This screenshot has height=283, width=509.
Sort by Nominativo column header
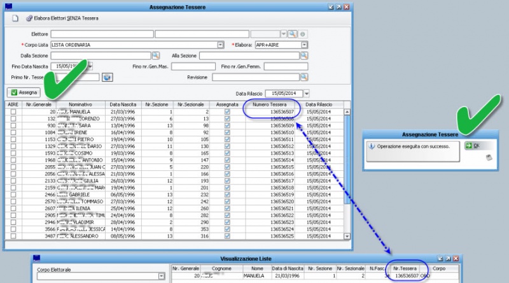pos(81,104)
